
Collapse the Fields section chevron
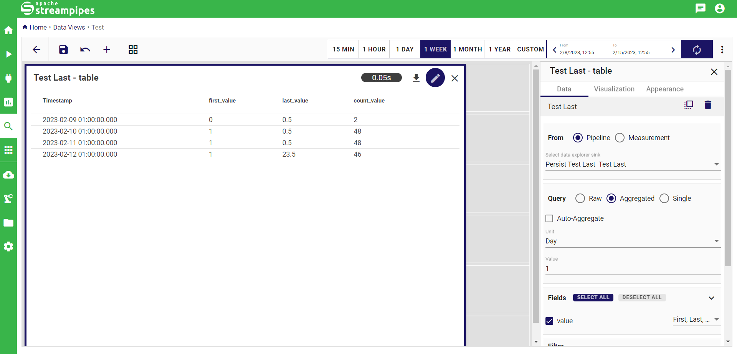pos(711,298)
